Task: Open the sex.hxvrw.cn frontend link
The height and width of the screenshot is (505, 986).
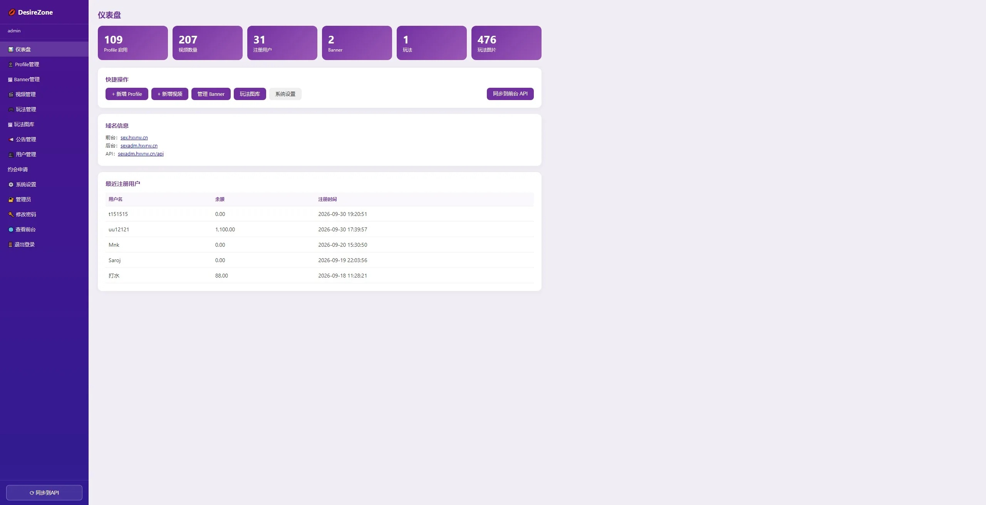Action: [134, 137]
